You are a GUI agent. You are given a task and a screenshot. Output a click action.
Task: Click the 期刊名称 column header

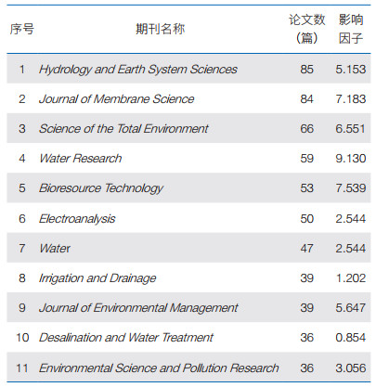pos(160,29)
